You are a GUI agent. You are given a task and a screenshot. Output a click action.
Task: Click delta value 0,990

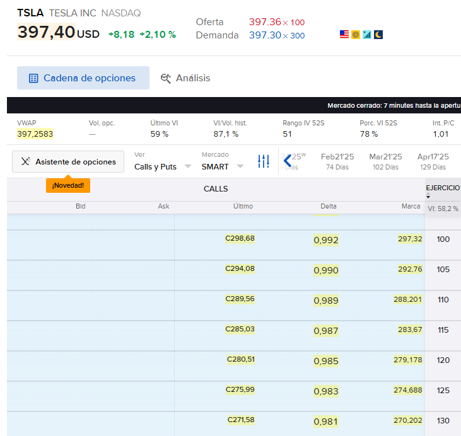point(326,270)
